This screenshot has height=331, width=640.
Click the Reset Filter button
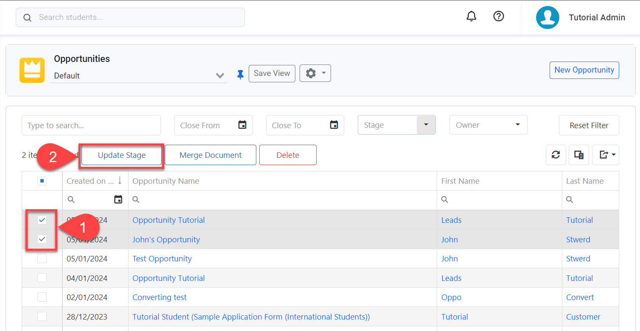point(589,125)
